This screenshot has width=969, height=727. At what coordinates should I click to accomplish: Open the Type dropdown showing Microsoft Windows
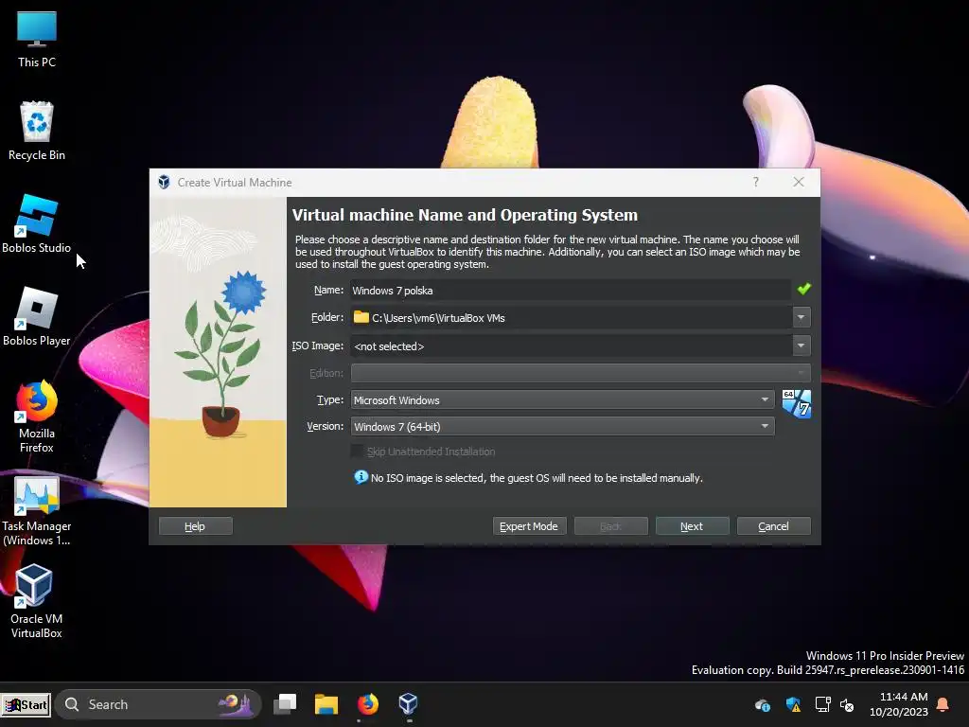pos(562,400)
